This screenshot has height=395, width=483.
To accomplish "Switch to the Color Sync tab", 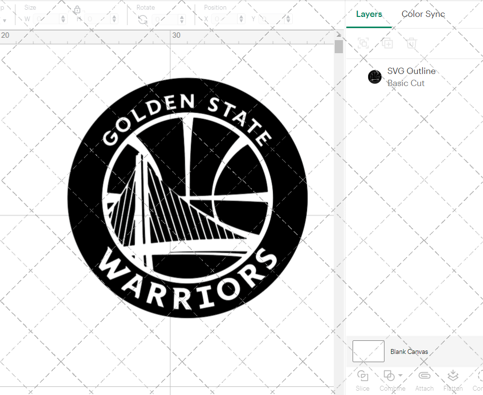I will 423,14.
